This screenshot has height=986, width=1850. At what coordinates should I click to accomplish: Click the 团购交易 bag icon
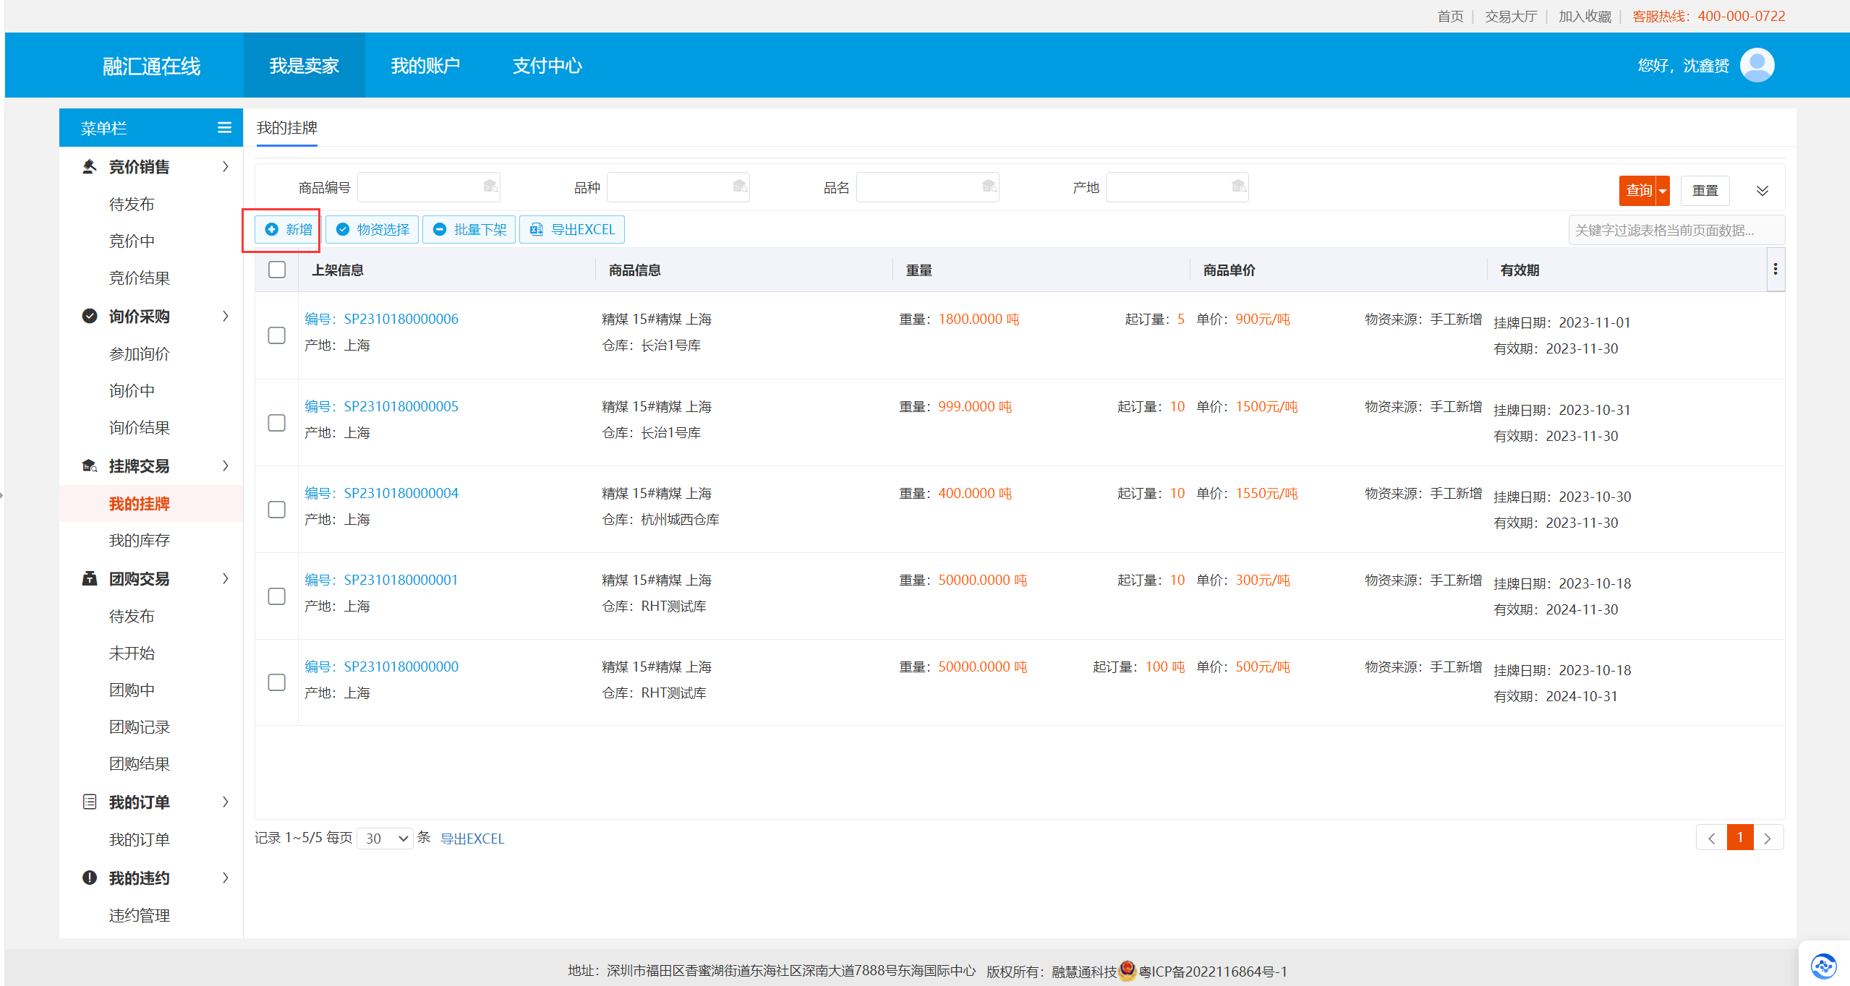[x=90, y=578]
